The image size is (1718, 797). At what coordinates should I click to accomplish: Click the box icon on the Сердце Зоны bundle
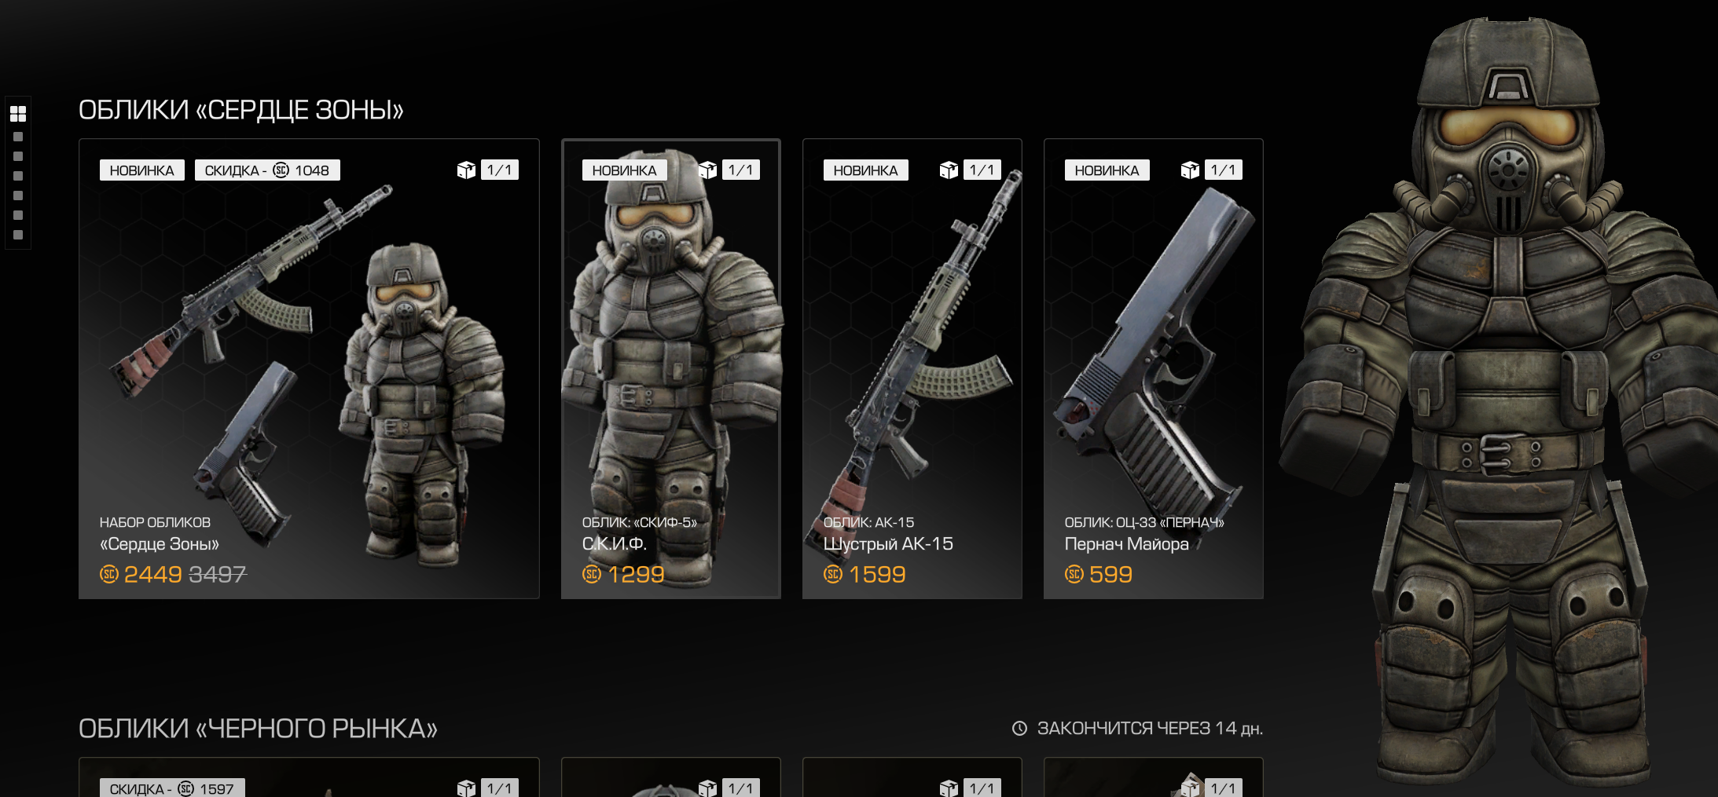tap(466, 170)
